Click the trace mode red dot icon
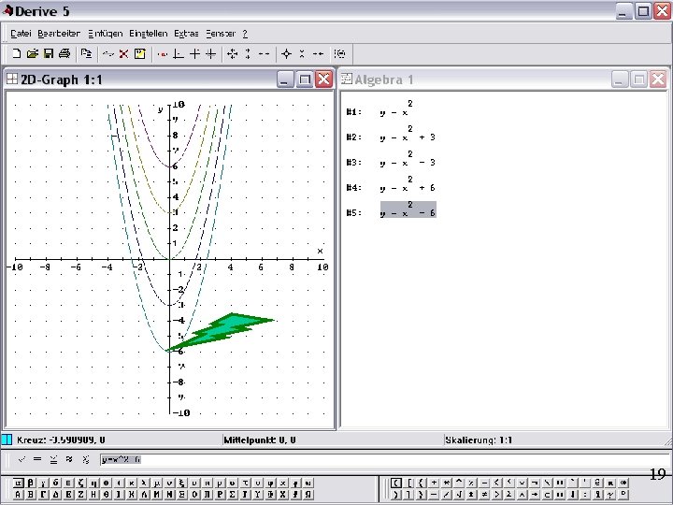673x505 pixels. [x=163, y=53]
